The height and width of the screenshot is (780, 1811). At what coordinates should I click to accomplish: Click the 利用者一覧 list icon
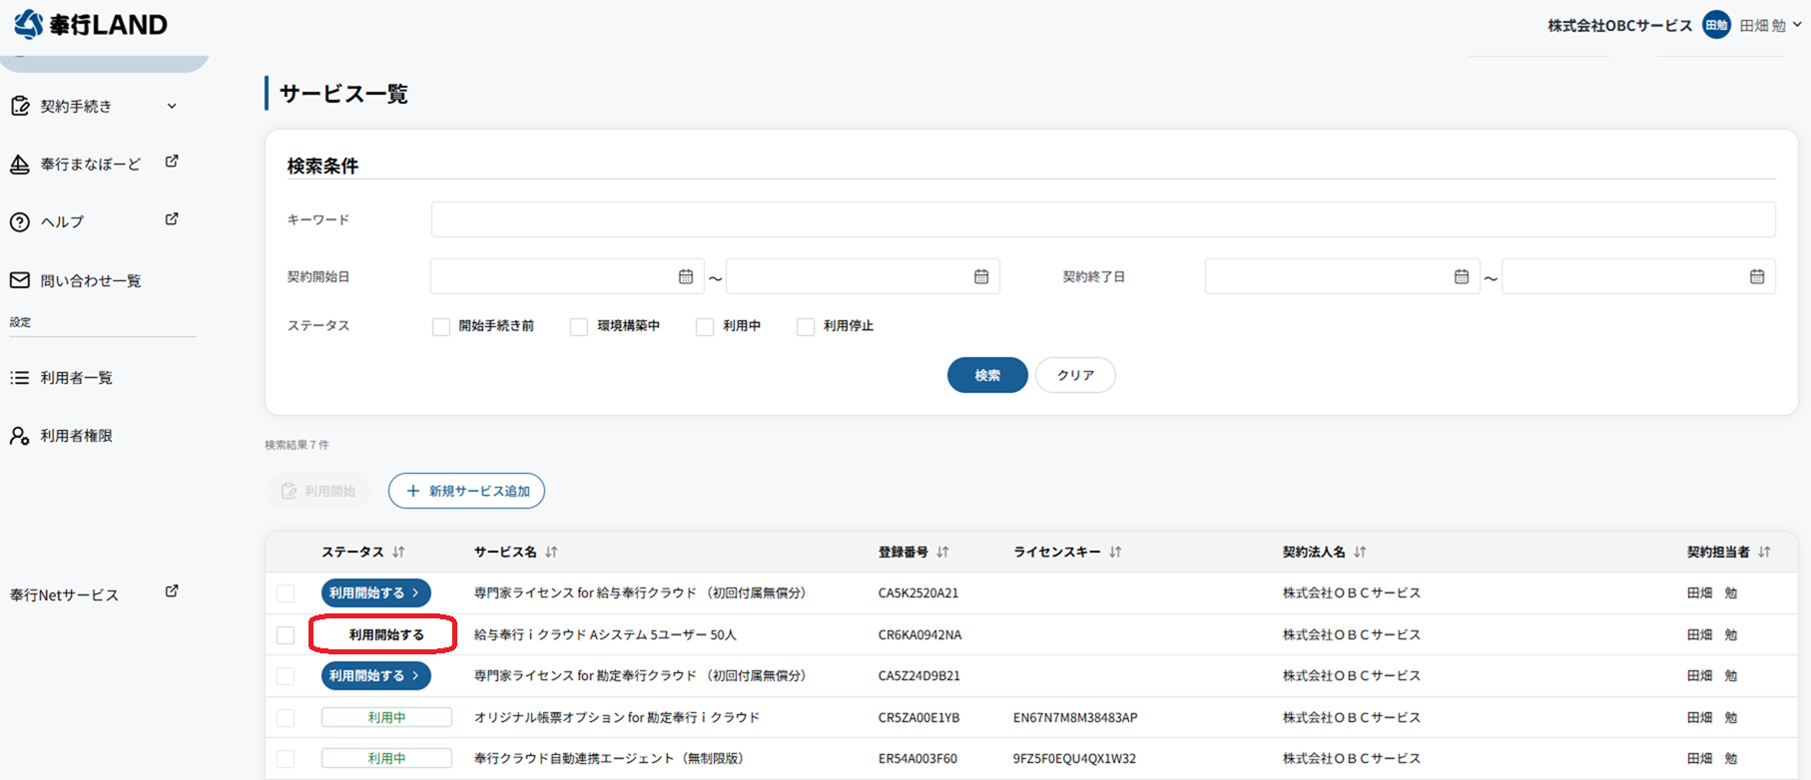(x=20, y=378)
